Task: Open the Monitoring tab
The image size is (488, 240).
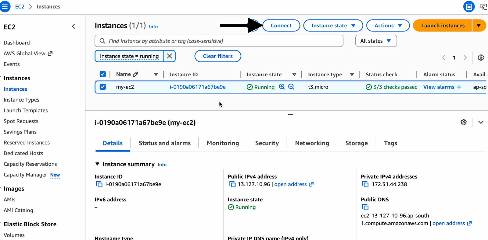Action: 223,143
